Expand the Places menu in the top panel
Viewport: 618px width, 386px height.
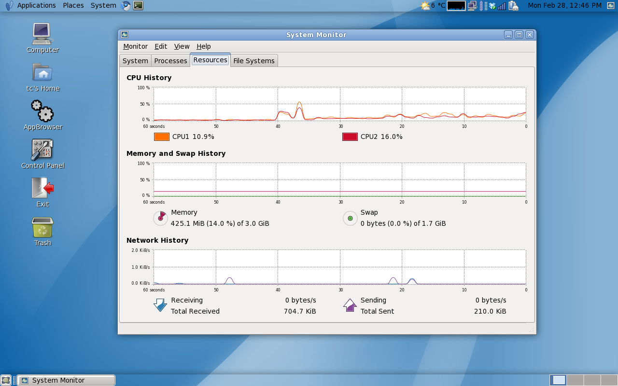pyautogui.click(x=73, y=5)
